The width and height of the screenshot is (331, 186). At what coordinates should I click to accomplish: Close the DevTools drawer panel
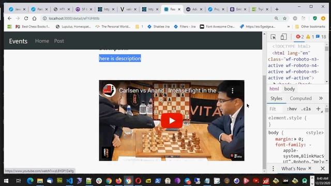[x=323, y=168]
